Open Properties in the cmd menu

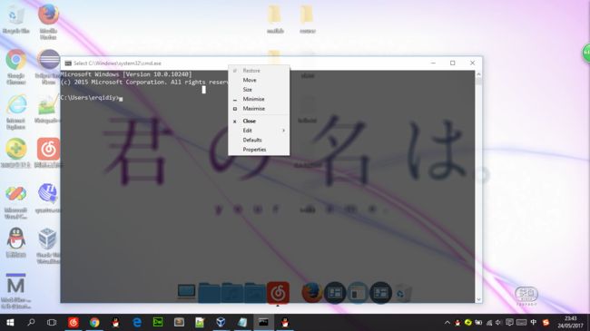pos(254,150)
